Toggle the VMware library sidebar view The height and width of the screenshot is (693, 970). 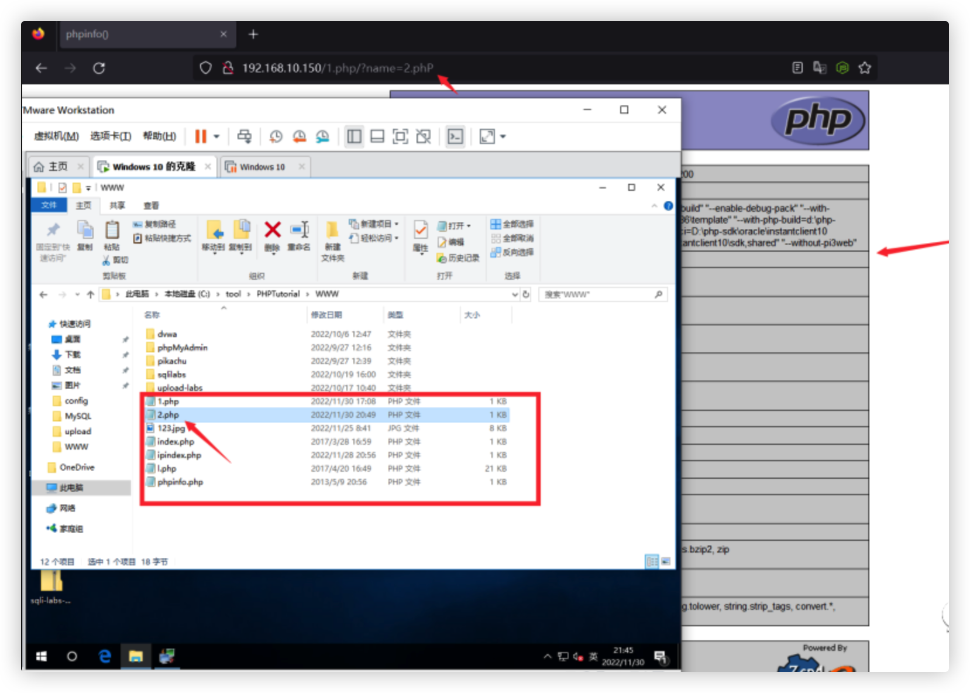(x=354, y=136)
